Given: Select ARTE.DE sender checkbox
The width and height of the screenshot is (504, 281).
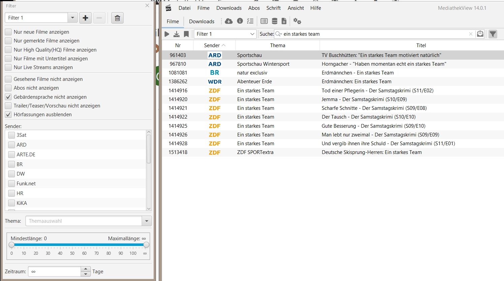Looking at the screenshot, I should pos(11,155).
